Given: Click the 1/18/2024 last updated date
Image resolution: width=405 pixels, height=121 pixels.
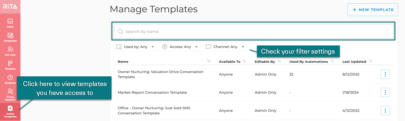Looking at the screenshot, I should click(351, 92).
